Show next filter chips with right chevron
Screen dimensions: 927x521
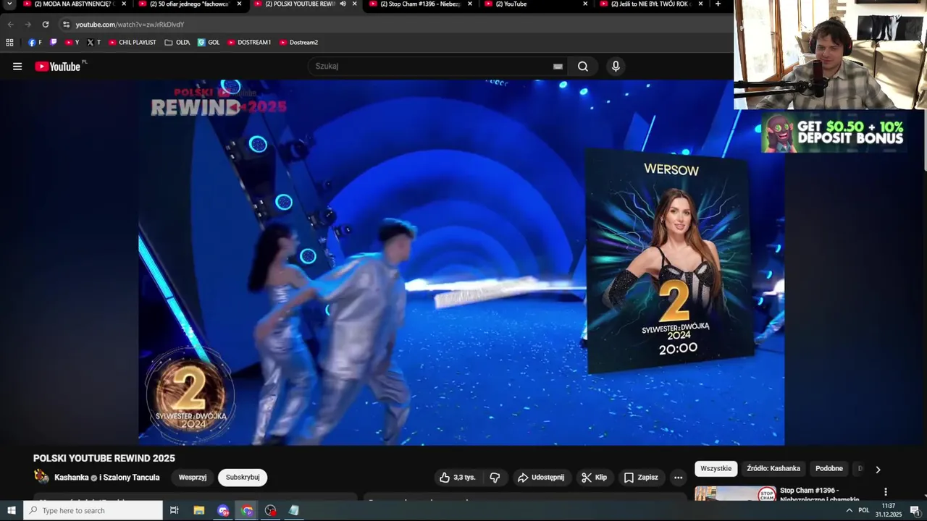point(878,470)
